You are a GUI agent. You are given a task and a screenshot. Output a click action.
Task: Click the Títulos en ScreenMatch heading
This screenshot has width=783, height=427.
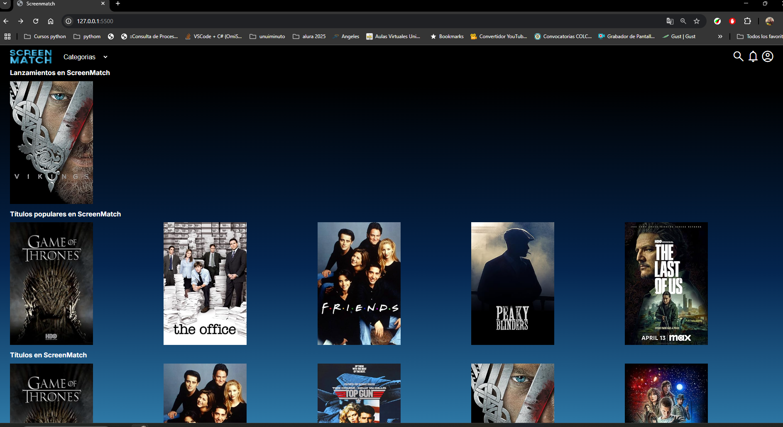pos(49,355)
